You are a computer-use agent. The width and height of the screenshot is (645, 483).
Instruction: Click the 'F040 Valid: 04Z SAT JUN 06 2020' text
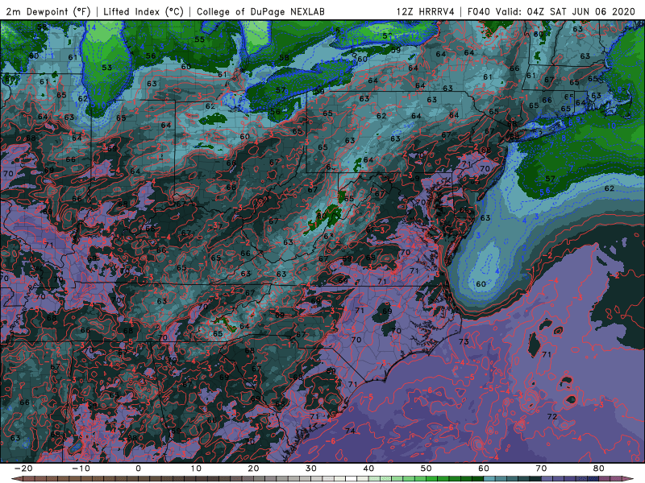click(551, 11)
